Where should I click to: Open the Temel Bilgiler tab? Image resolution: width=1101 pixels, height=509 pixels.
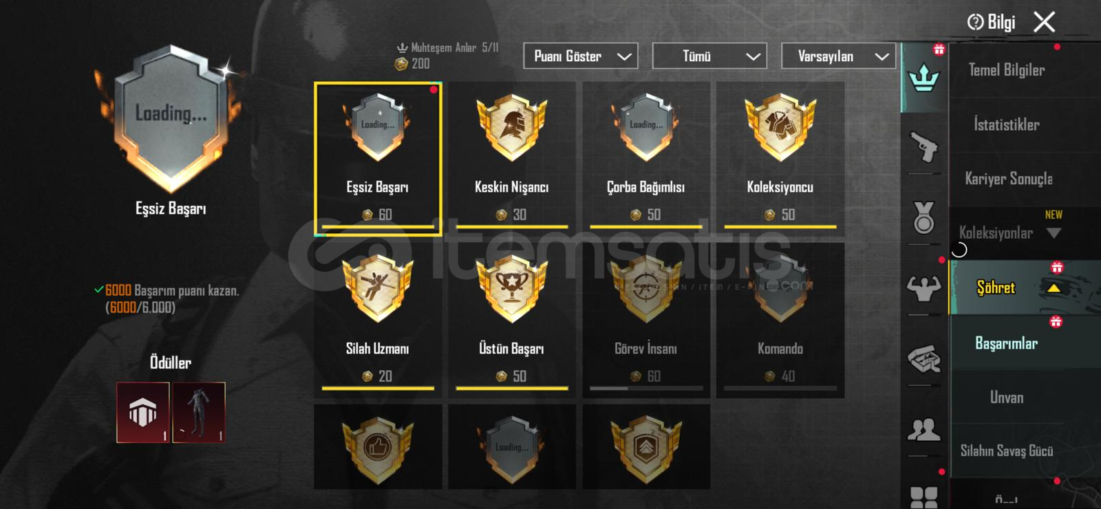coord(1006,69)
